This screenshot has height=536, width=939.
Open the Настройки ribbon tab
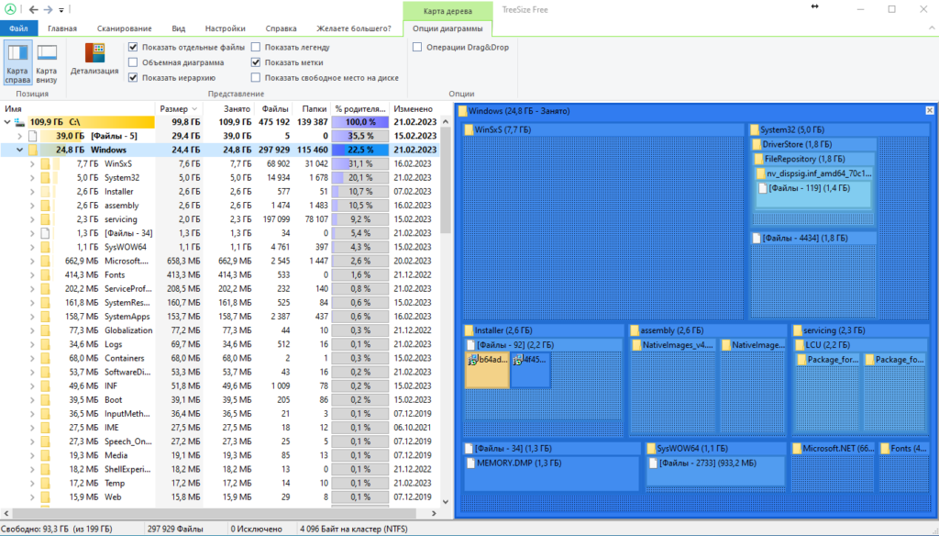(x=226, y=28)
